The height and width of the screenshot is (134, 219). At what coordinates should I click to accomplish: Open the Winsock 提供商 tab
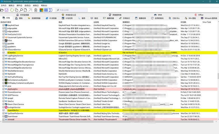pyautogui.click(x=209, y=18)
